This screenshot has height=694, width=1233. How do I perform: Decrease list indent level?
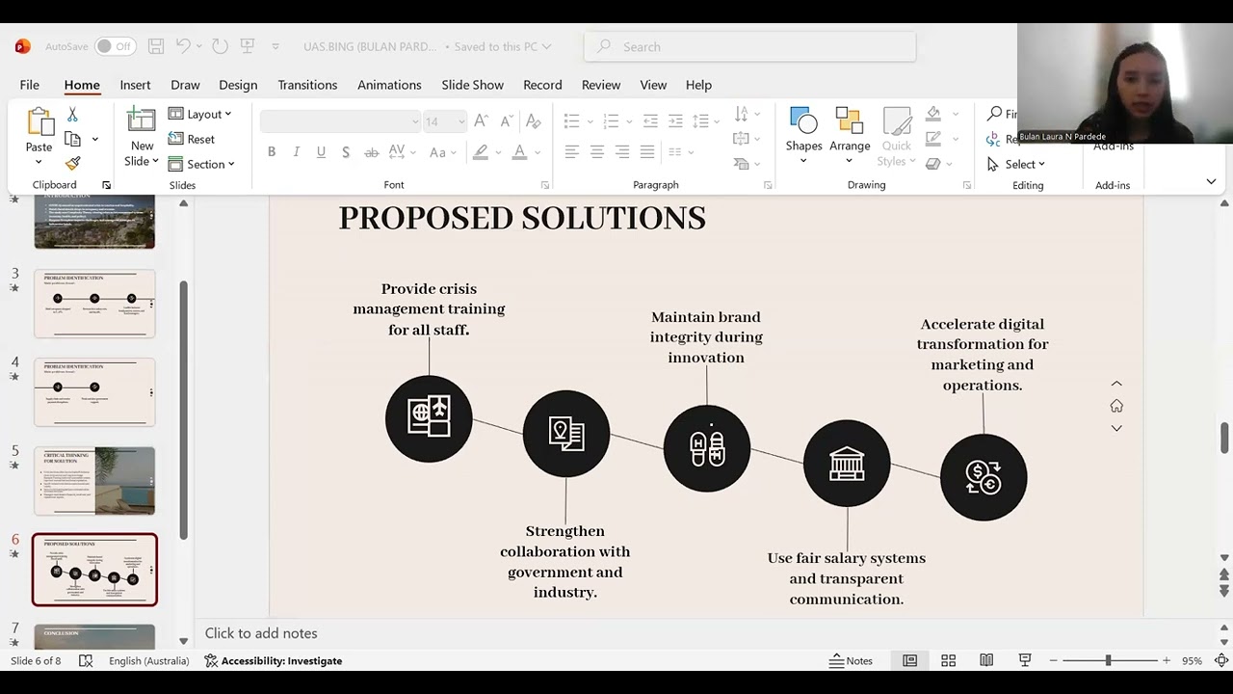coord(650,121)
